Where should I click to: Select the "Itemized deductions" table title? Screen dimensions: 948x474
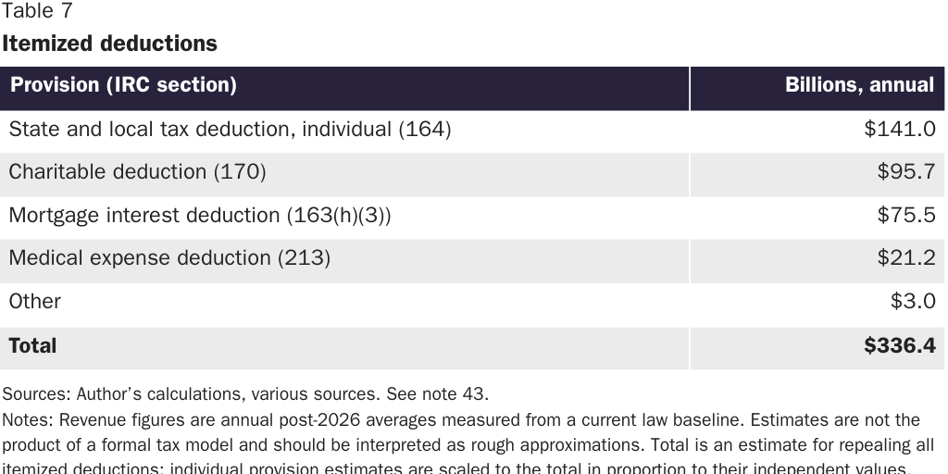point(109,44)
